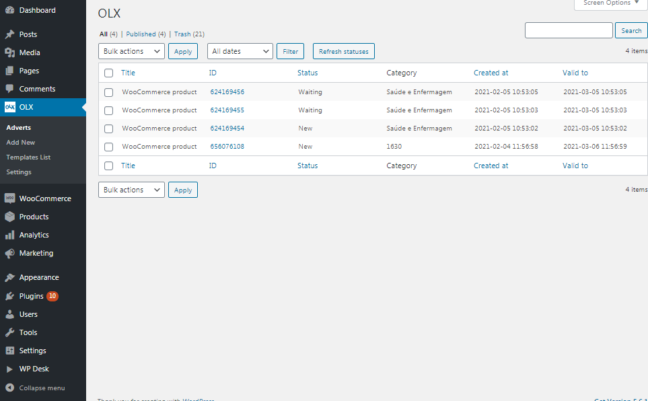Click the Dashboard gauge icon
This screenshot has height=401, width=648.
9,10
